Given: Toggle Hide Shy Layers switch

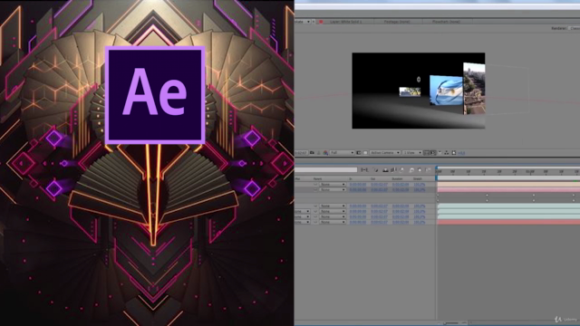Looking at the screenshot, I should coord(385,170).
